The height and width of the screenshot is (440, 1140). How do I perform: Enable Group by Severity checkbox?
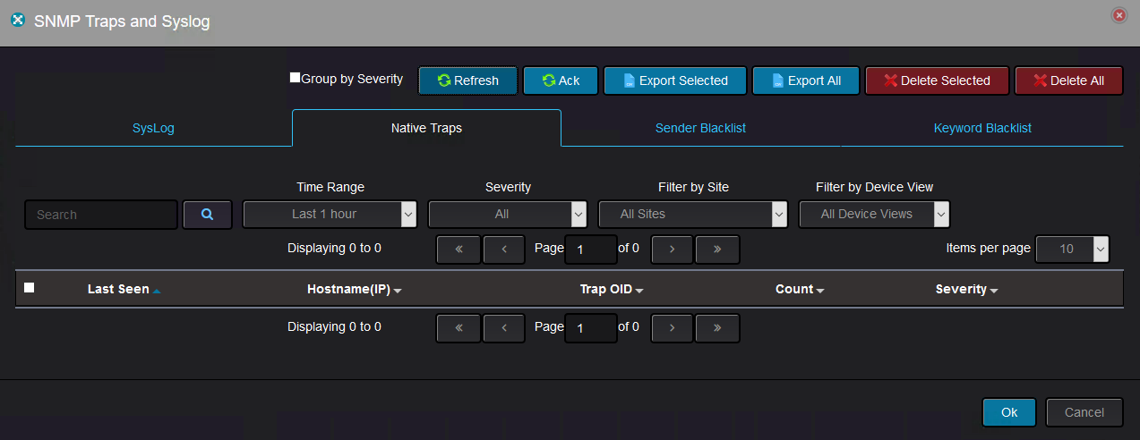click(x=295, y=78)
